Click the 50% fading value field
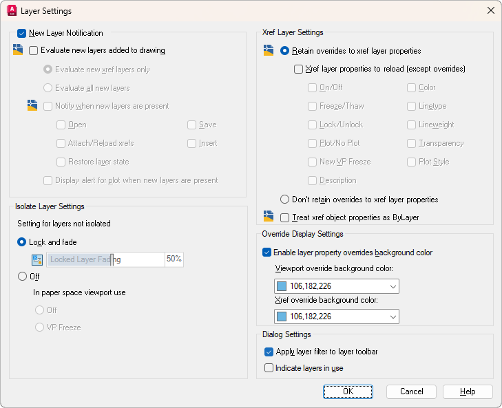Screen dimensions: 502x408 tap(174, 259)
